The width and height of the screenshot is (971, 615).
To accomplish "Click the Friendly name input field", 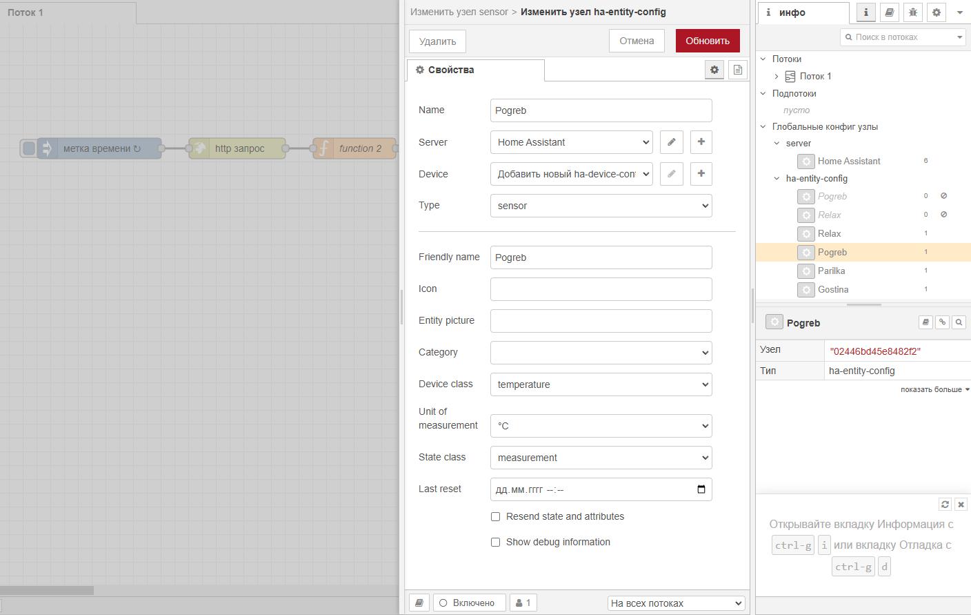I will tap(601, 257).
